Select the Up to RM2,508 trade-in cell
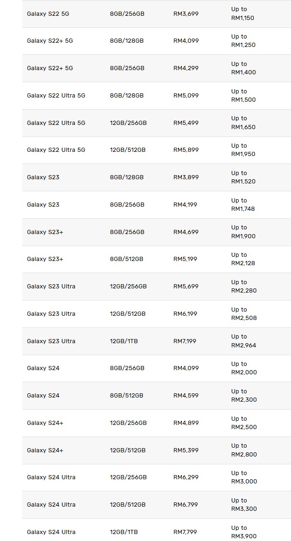Viewport: 291px width, 541px height. (244, 313)
